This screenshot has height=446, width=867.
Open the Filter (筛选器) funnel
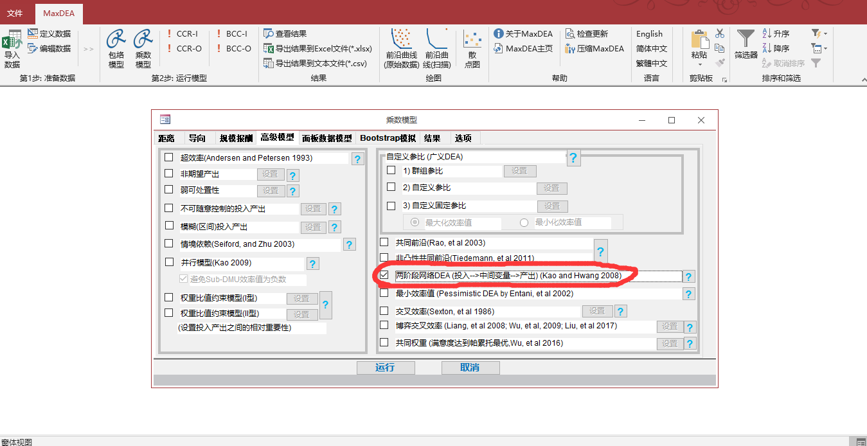point(746,44)
